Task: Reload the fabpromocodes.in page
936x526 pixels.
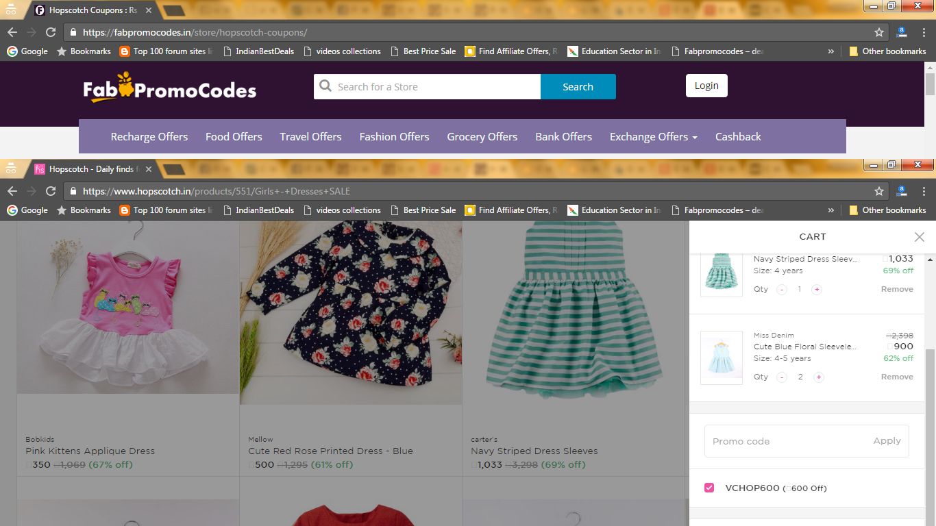Action: (x=51, y=32)
